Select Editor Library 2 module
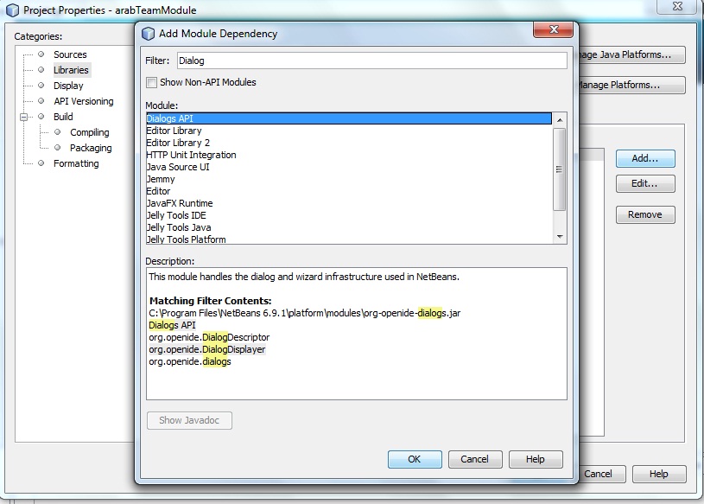The image size is (704, 504). (x=348, y=143)
